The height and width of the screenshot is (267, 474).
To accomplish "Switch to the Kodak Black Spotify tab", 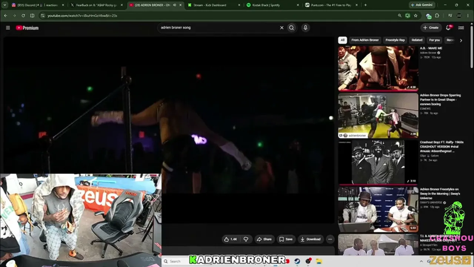I will 273,5.
